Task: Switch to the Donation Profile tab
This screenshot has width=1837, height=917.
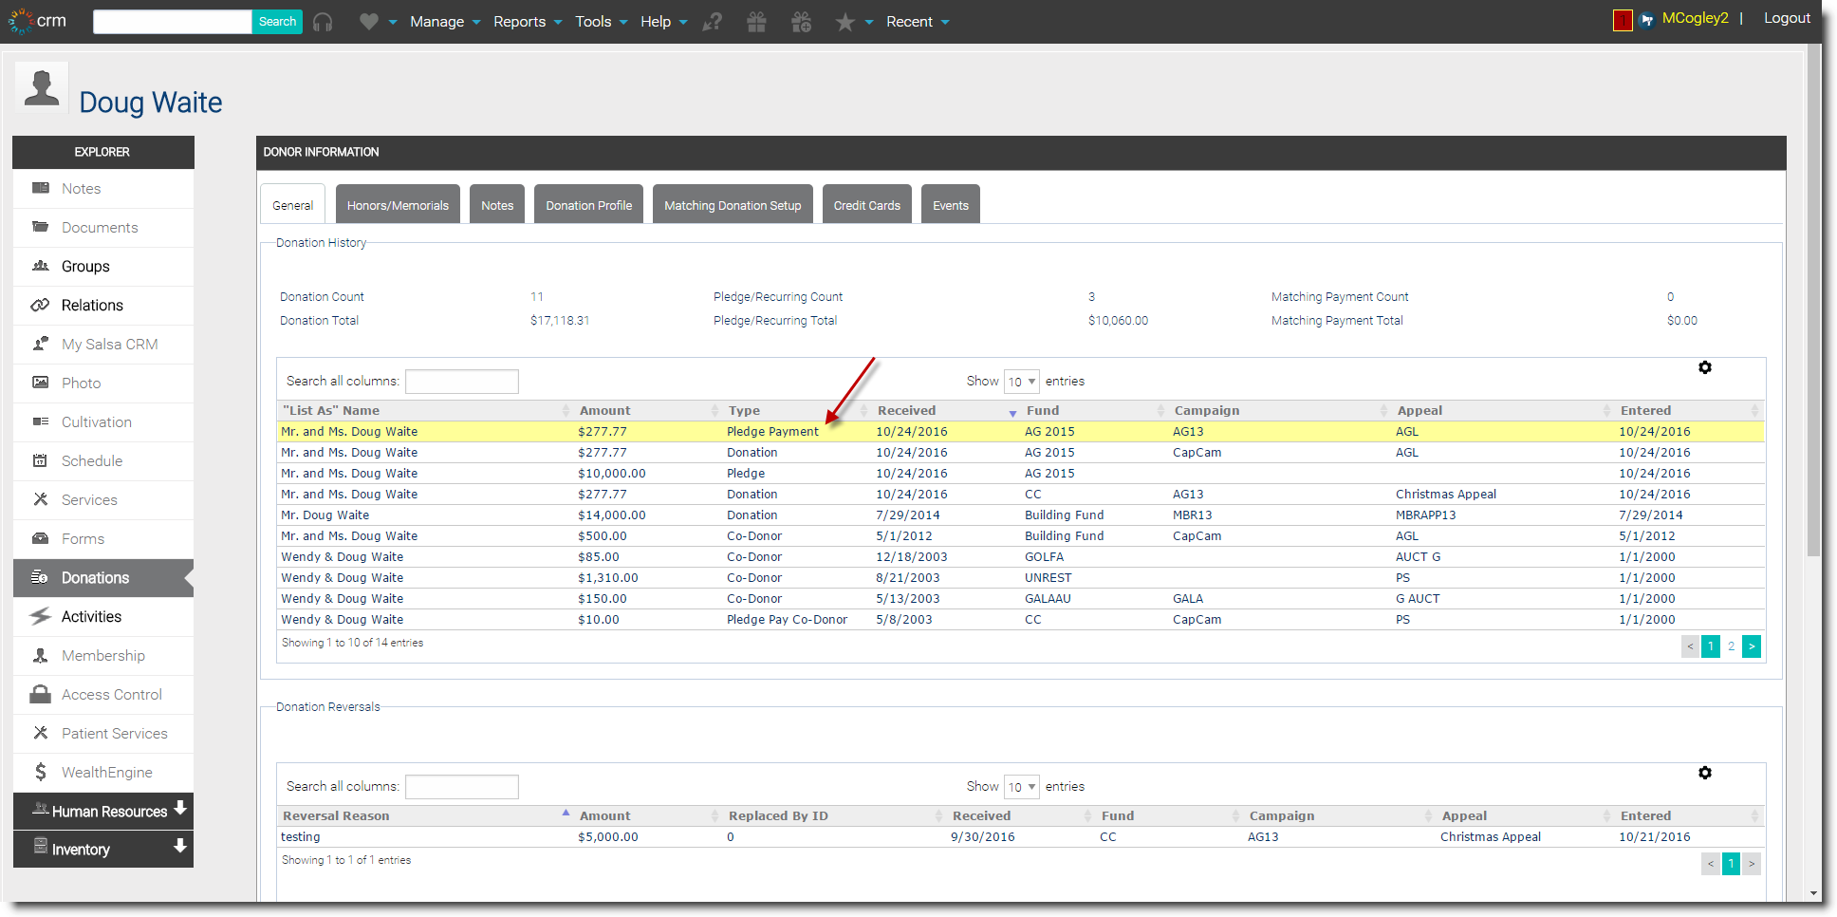Action: click(x=589, y=205)
